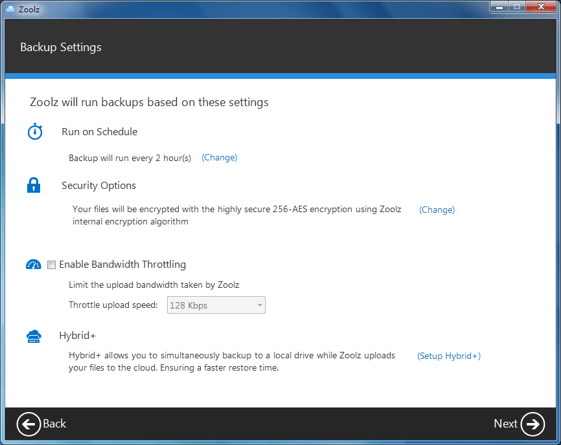The width and height of the screenshot is (561, 445).
Task: Click the stopwatch icon beside Run on Schedule
Action: pyautogui.click(x=34, y=132)
